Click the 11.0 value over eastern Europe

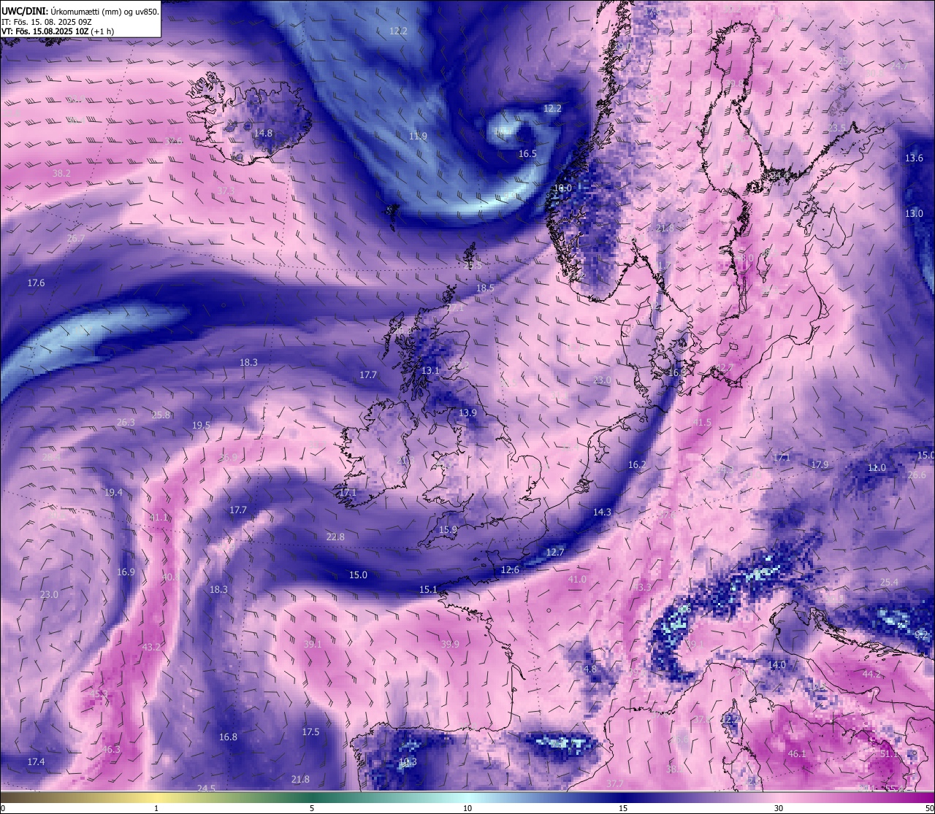(877, 467)
